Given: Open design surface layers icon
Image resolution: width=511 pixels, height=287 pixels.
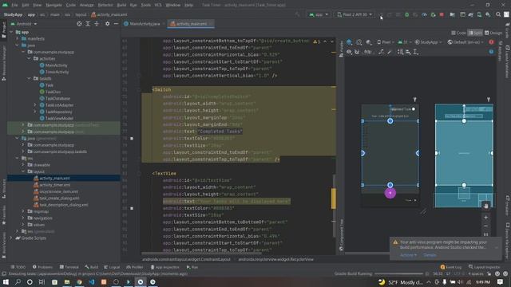Looking at the screenshot, I should coord(350,42).
